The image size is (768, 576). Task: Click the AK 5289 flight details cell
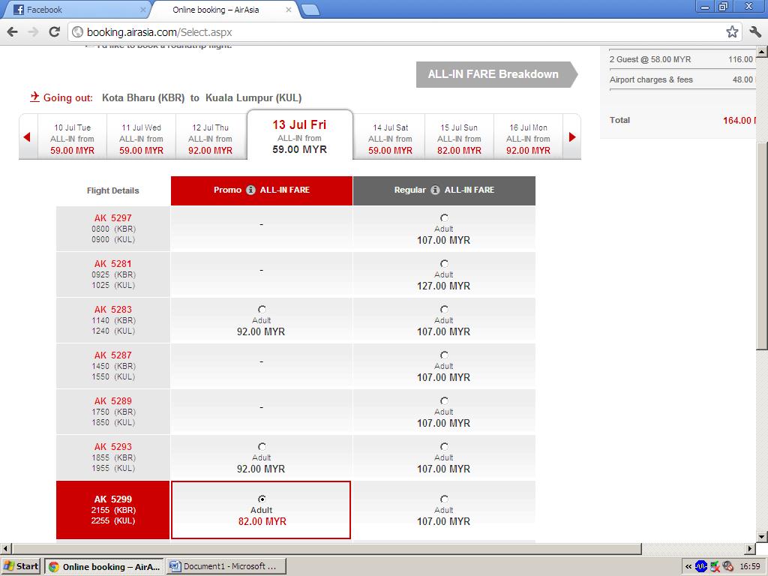click(x=113, y=412)
